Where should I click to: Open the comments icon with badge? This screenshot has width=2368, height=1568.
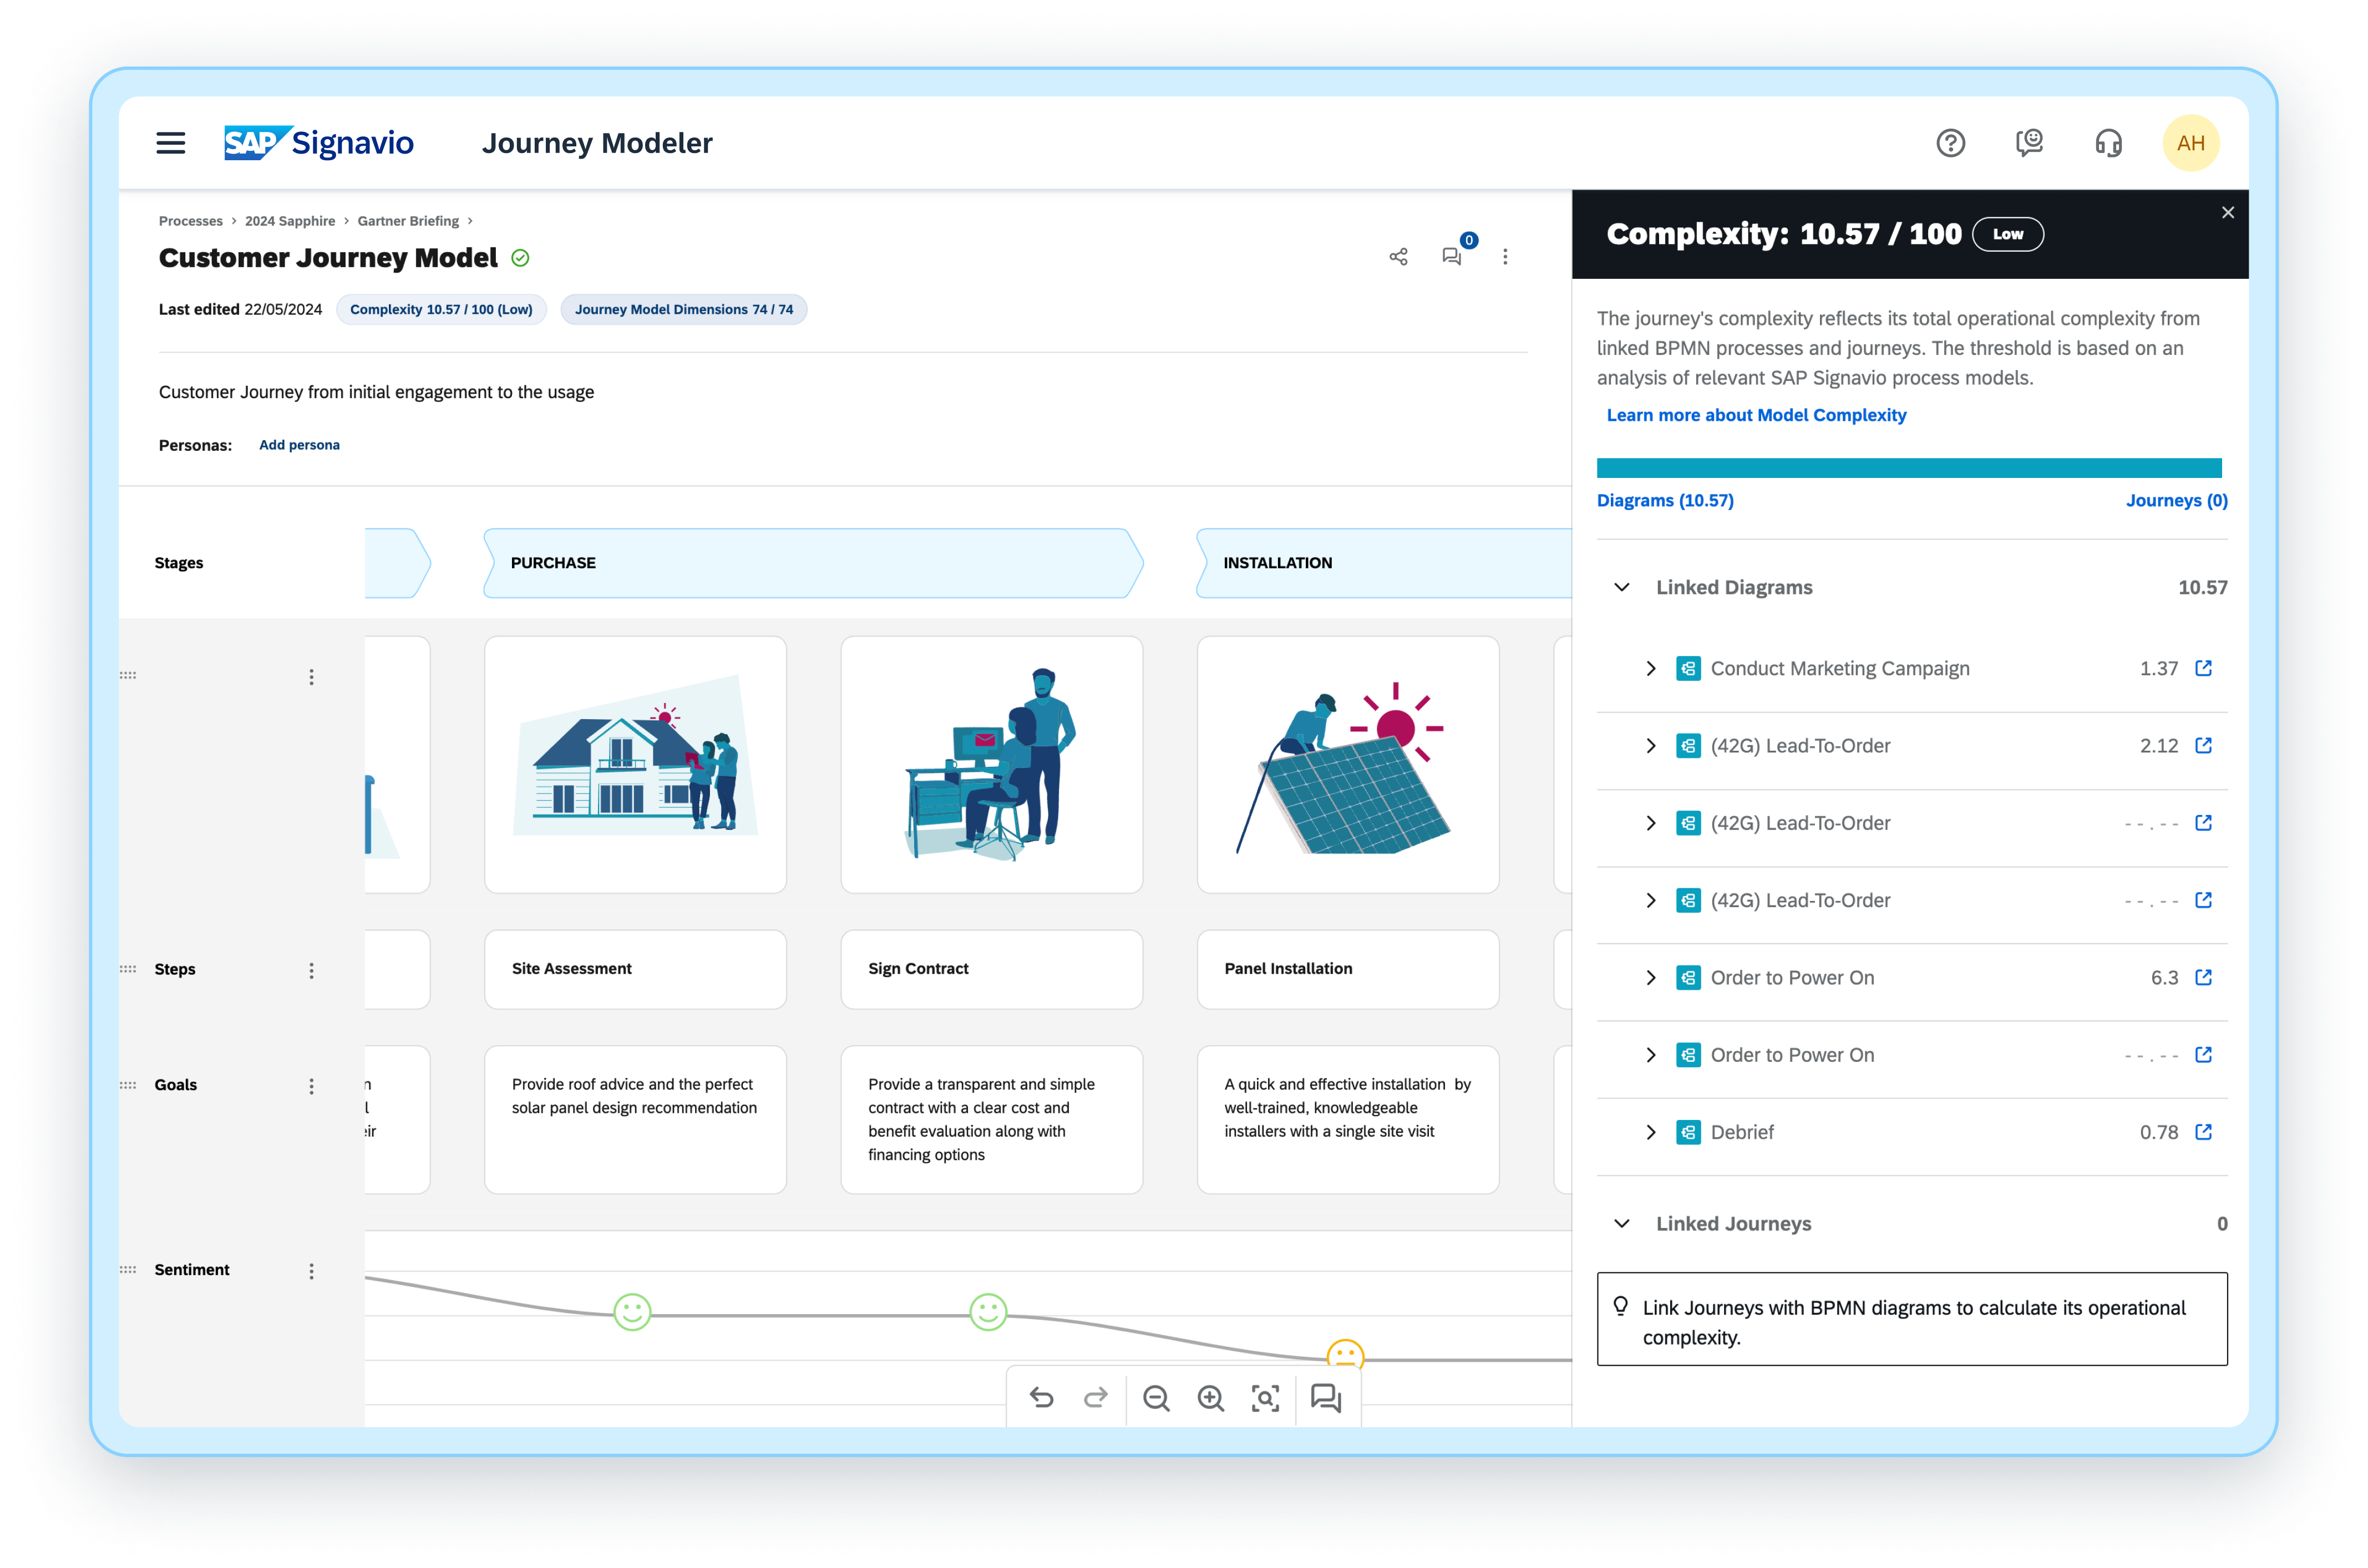click(1452, 257)
